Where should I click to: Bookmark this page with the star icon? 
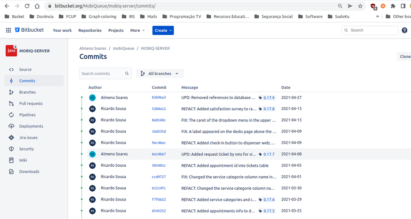click(360, 6)
